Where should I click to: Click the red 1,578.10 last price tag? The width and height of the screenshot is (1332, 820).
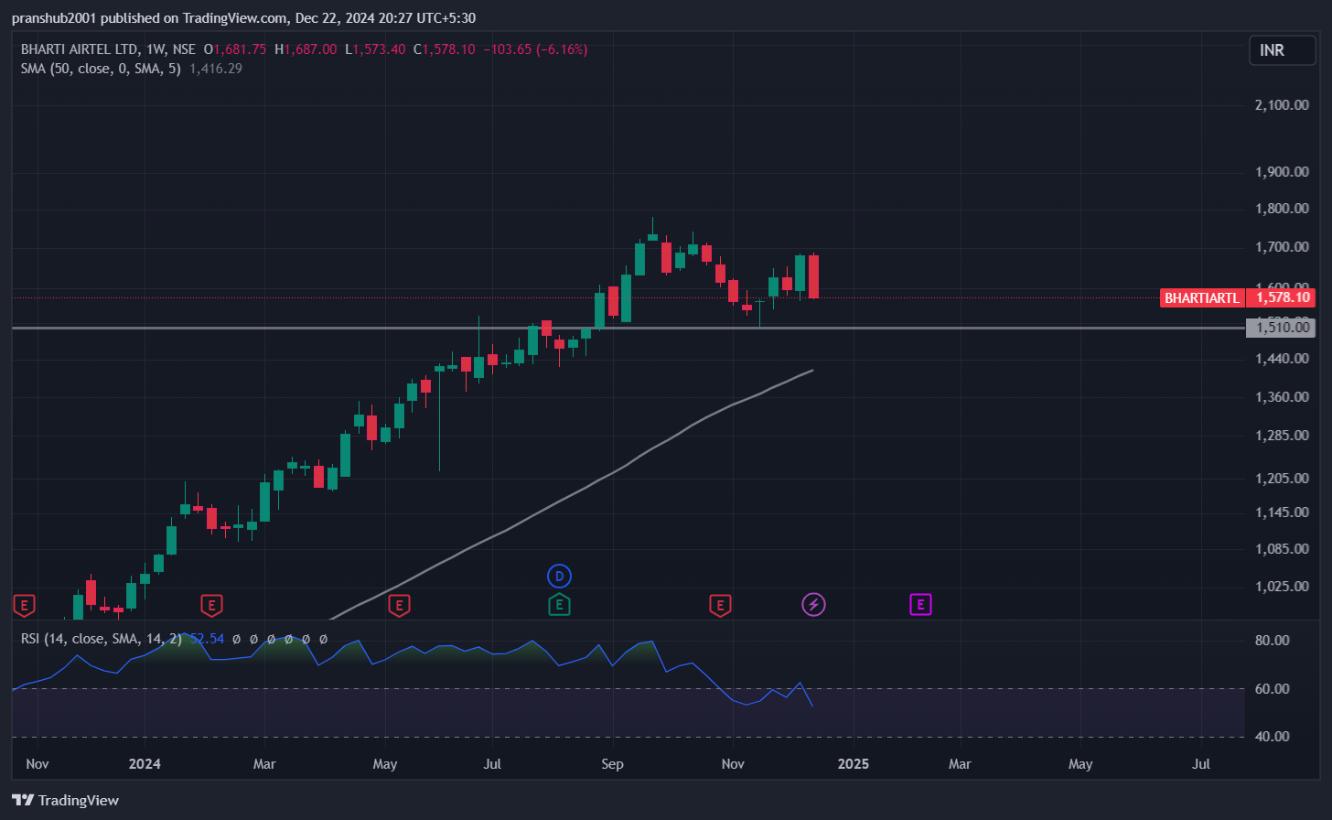pyautogui.click(x=1281, y=297)
